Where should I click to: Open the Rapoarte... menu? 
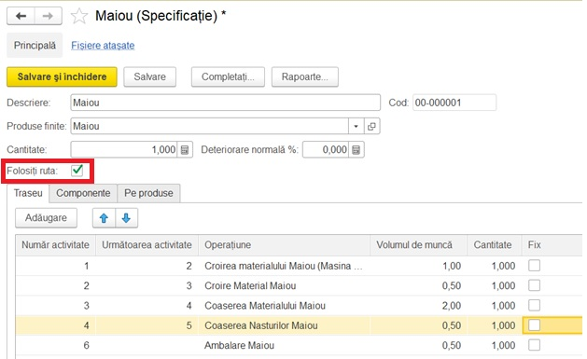[x=305, y=76]
